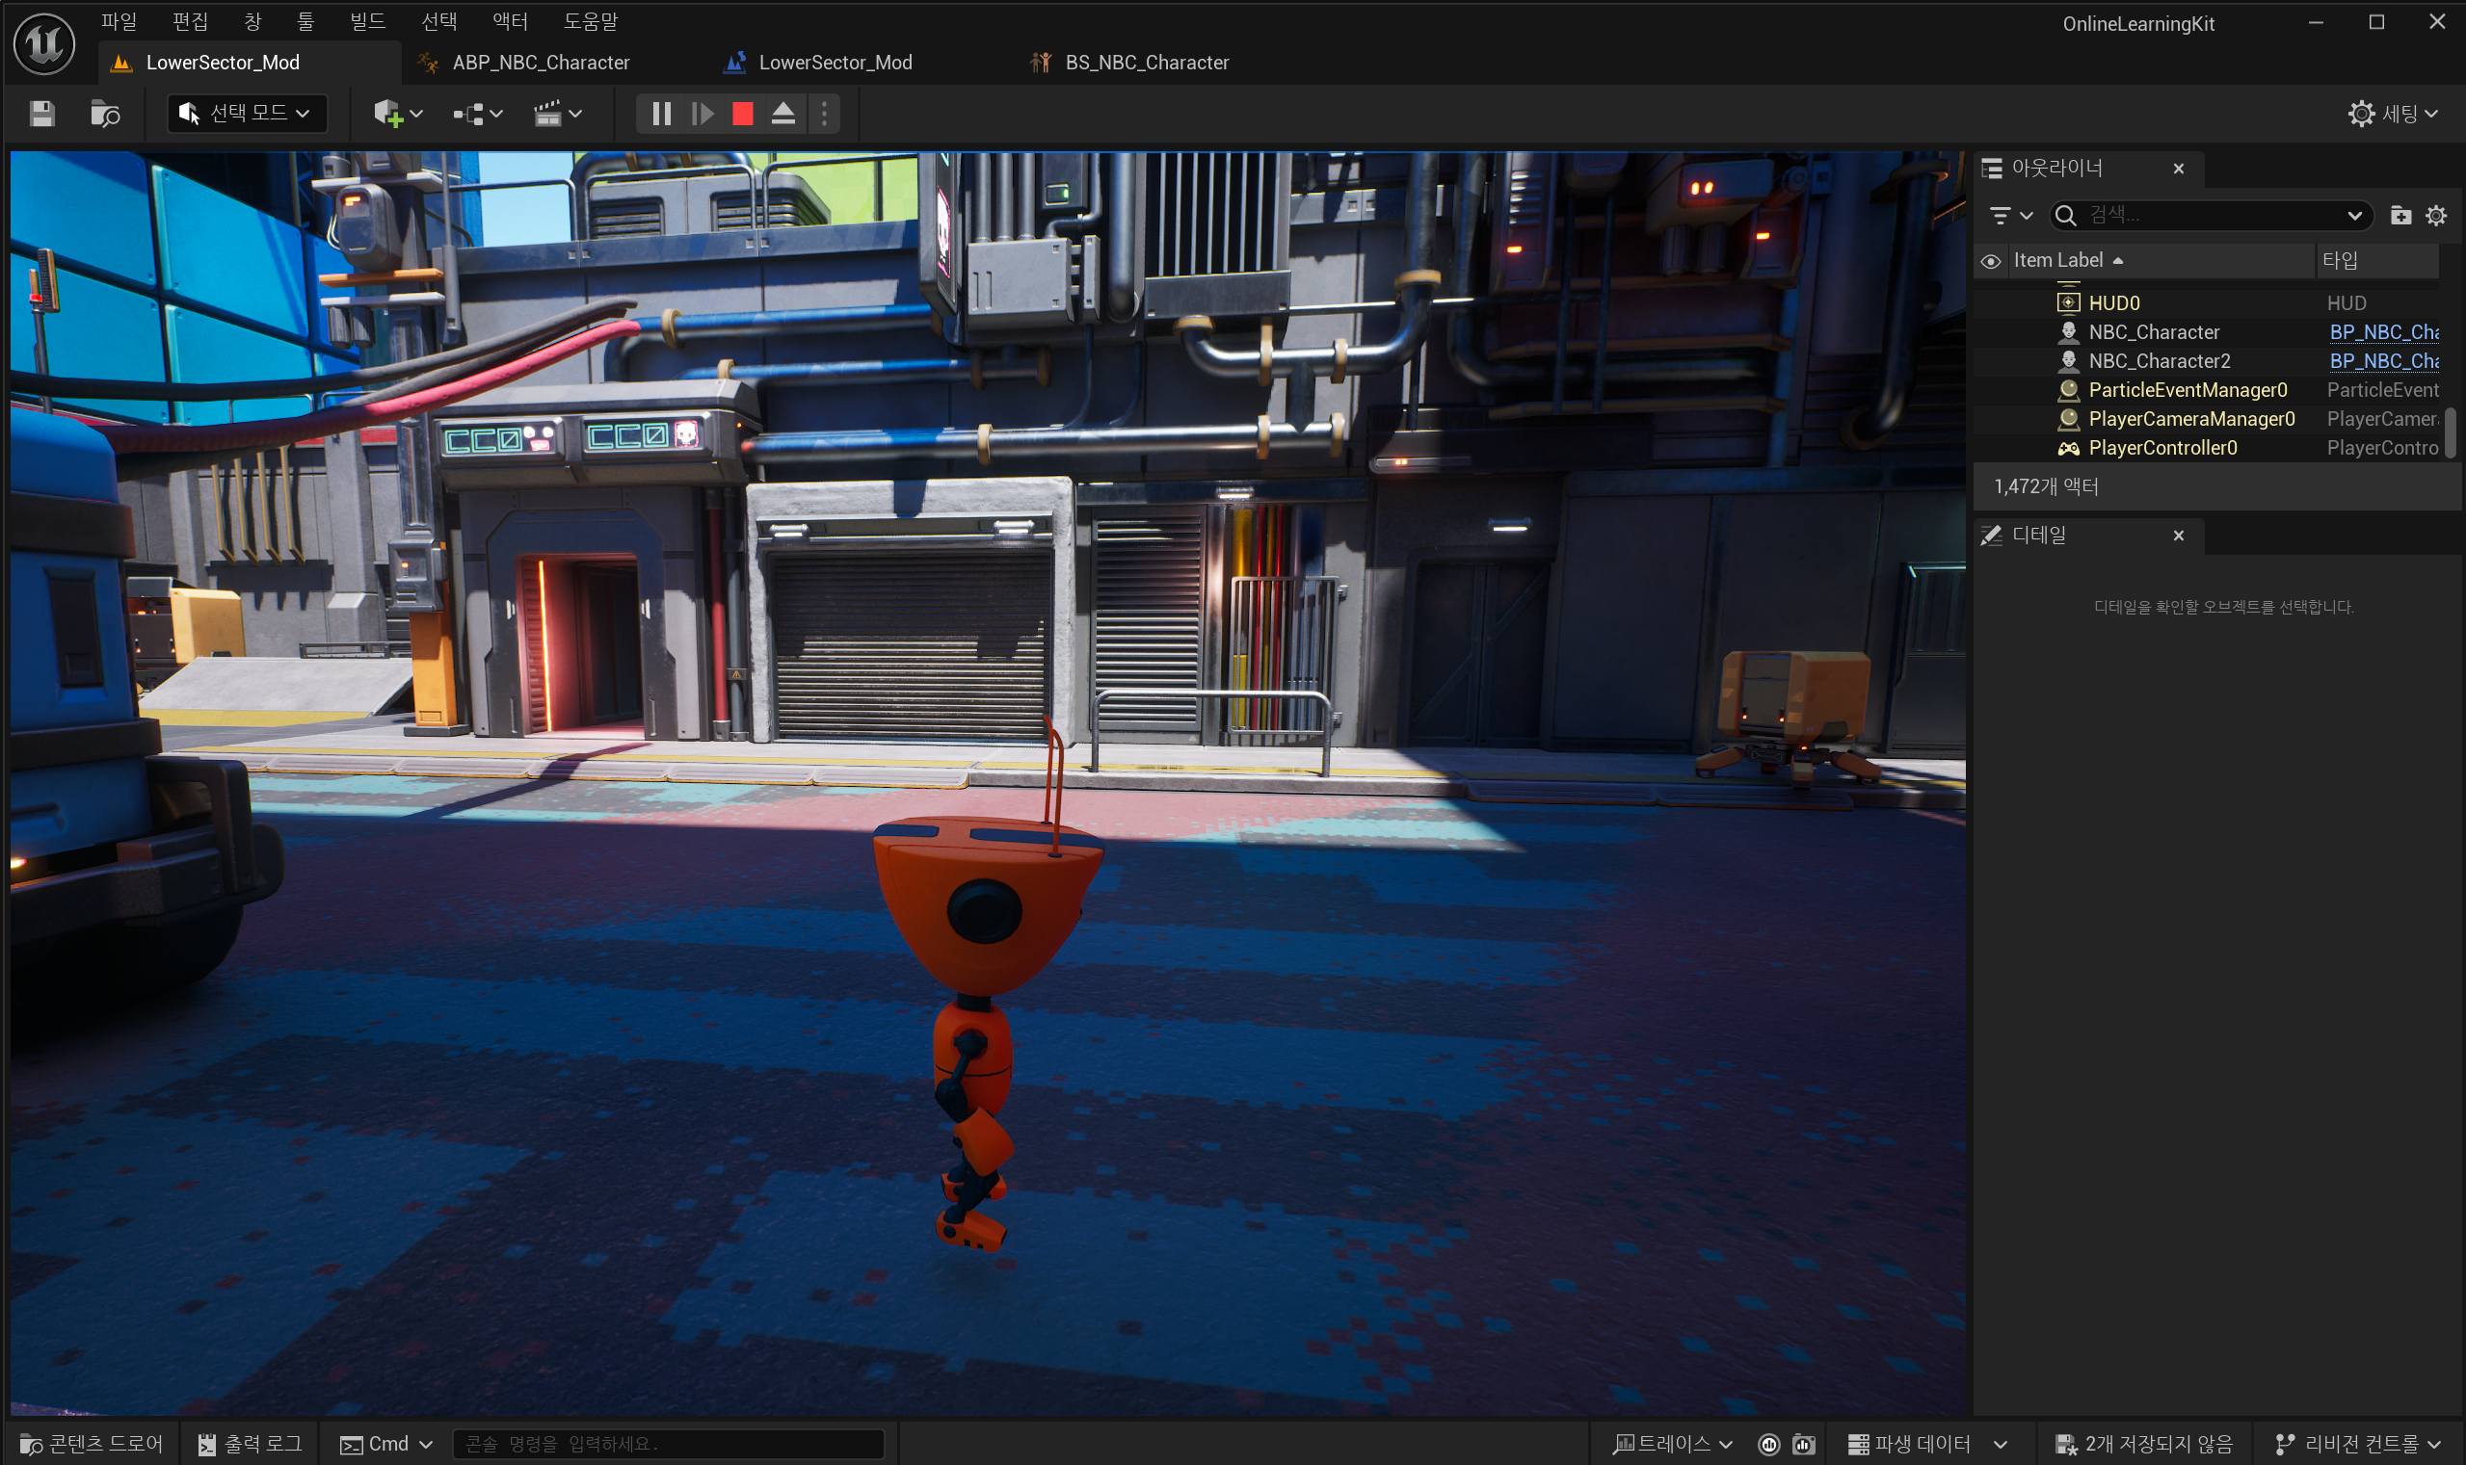This screenshot has width=2466, height=1465.
Task: Expand the 선택 모드 dropdown
Action: click(x=246, y=114)
